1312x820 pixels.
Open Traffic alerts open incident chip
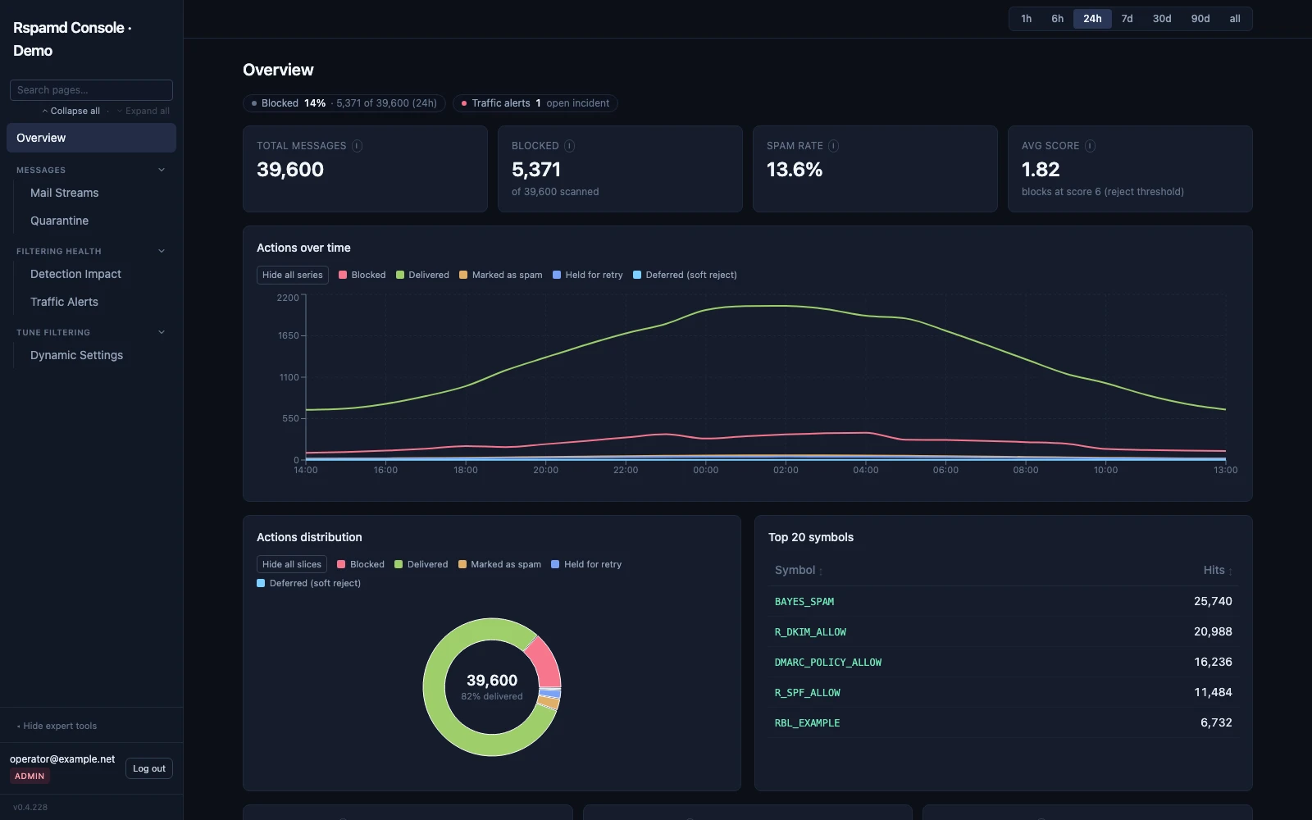pyautogui.click(x=535, y=103)
